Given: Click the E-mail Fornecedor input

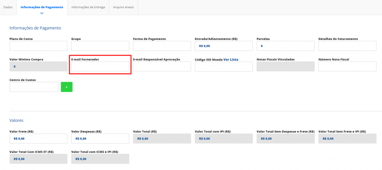Looking at the screenshot, I should click(100, 67).
